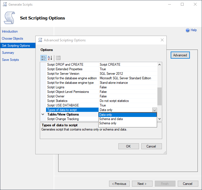Click the Script Owner 'False' value
202x190 pixels.
128,96
